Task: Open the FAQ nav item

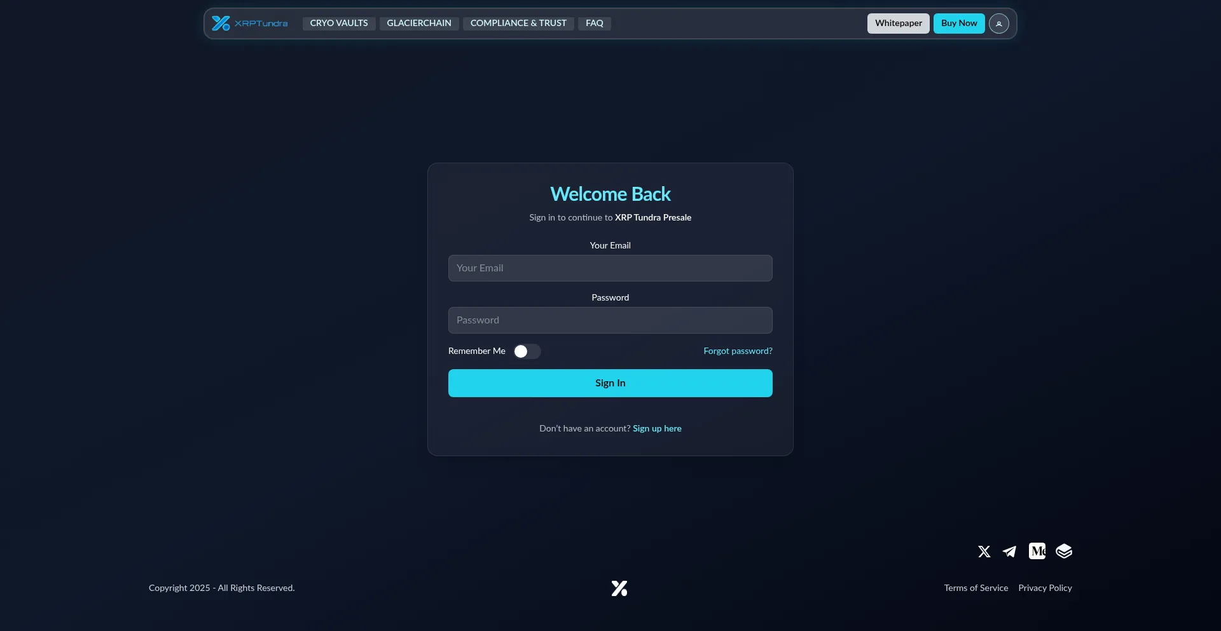Action: (x=594, y=24)
